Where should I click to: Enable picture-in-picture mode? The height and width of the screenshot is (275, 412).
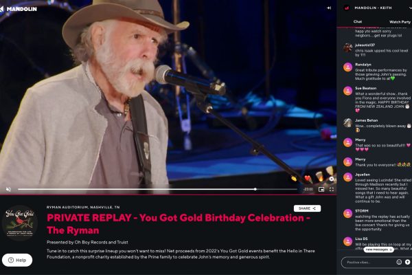pos(321,189)
